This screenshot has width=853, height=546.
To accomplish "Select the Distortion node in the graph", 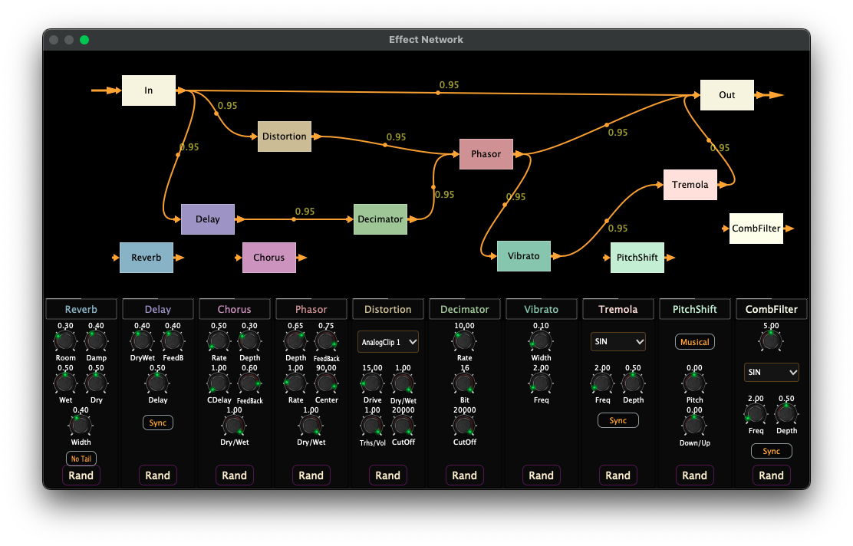I will [285, 136].
